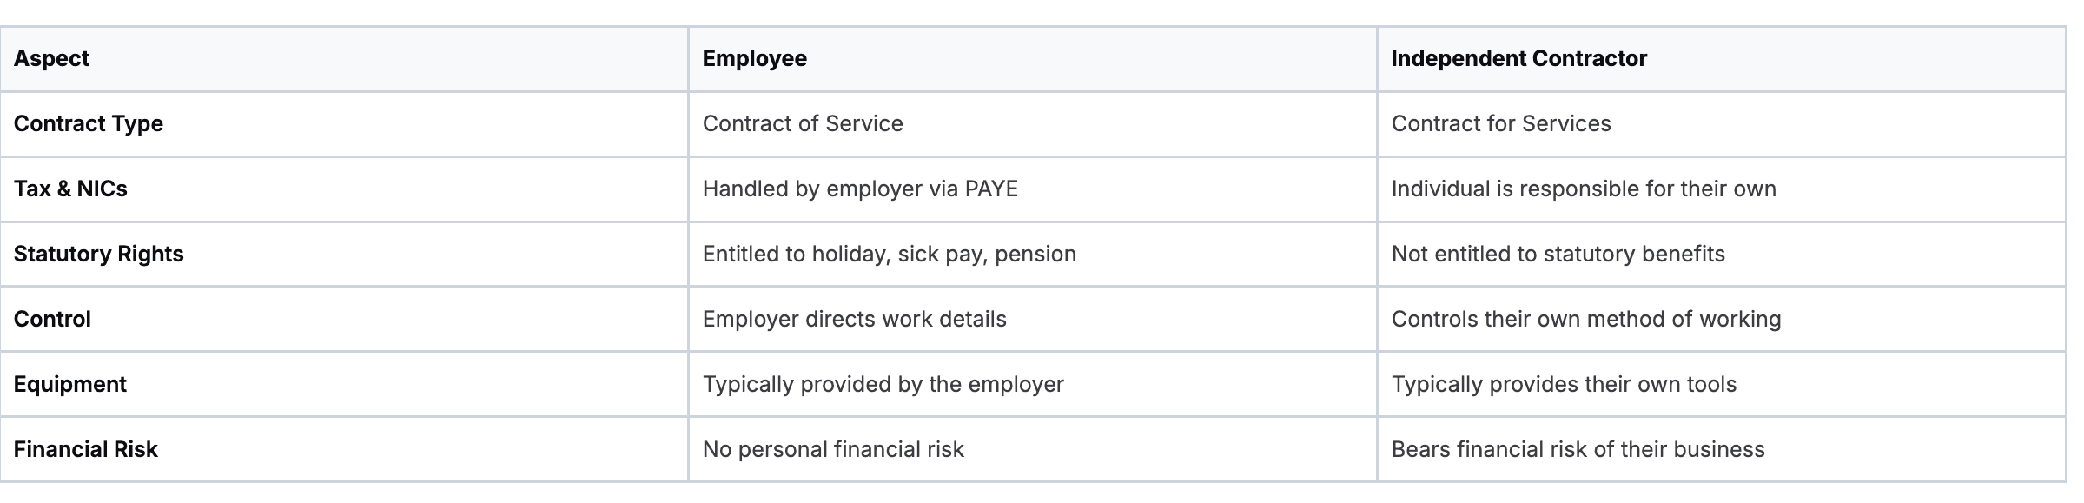Select the Equipment row label
This screenshot has width=2084, height=503.
pyautogui.click(x=69, y=384)
